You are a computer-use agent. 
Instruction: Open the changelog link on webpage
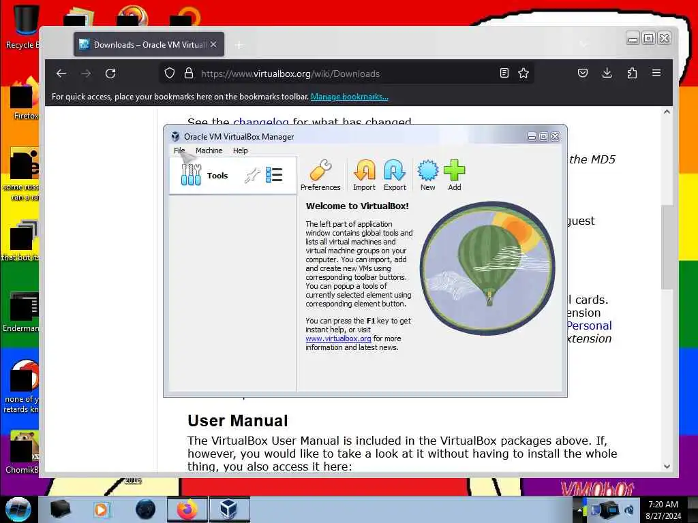tap(261, 121)
